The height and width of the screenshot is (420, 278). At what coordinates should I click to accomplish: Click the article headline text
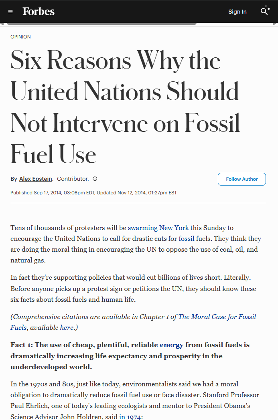tap(125, 107)
